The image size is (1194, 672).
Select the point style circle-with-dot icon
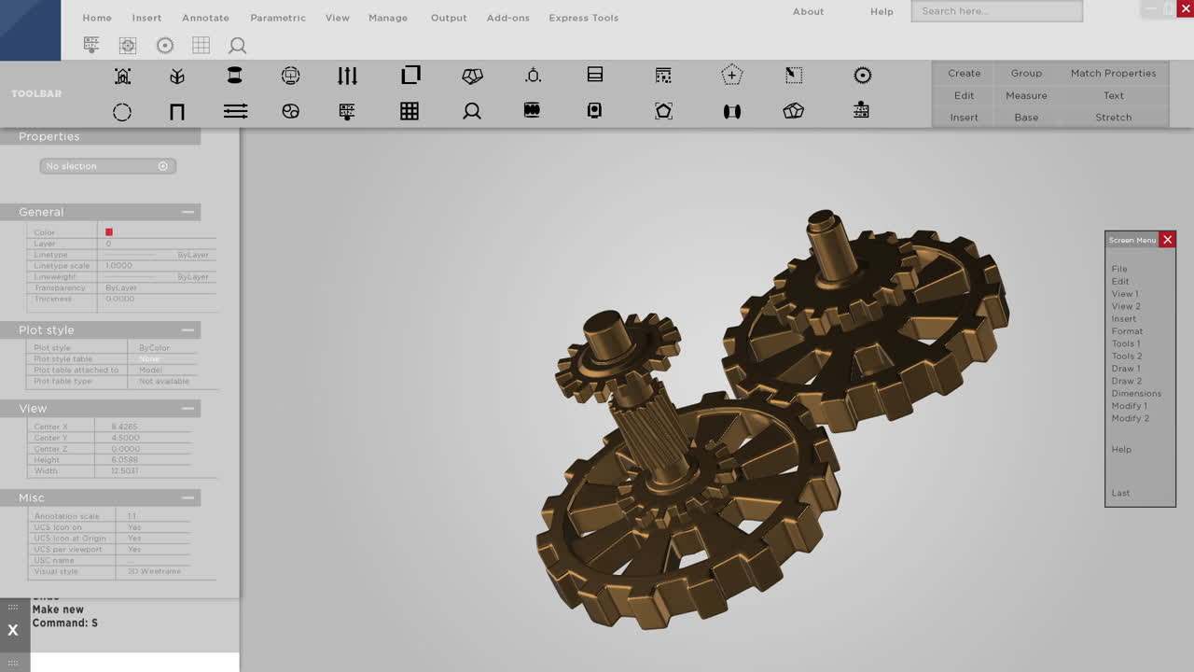click(862, 75)
